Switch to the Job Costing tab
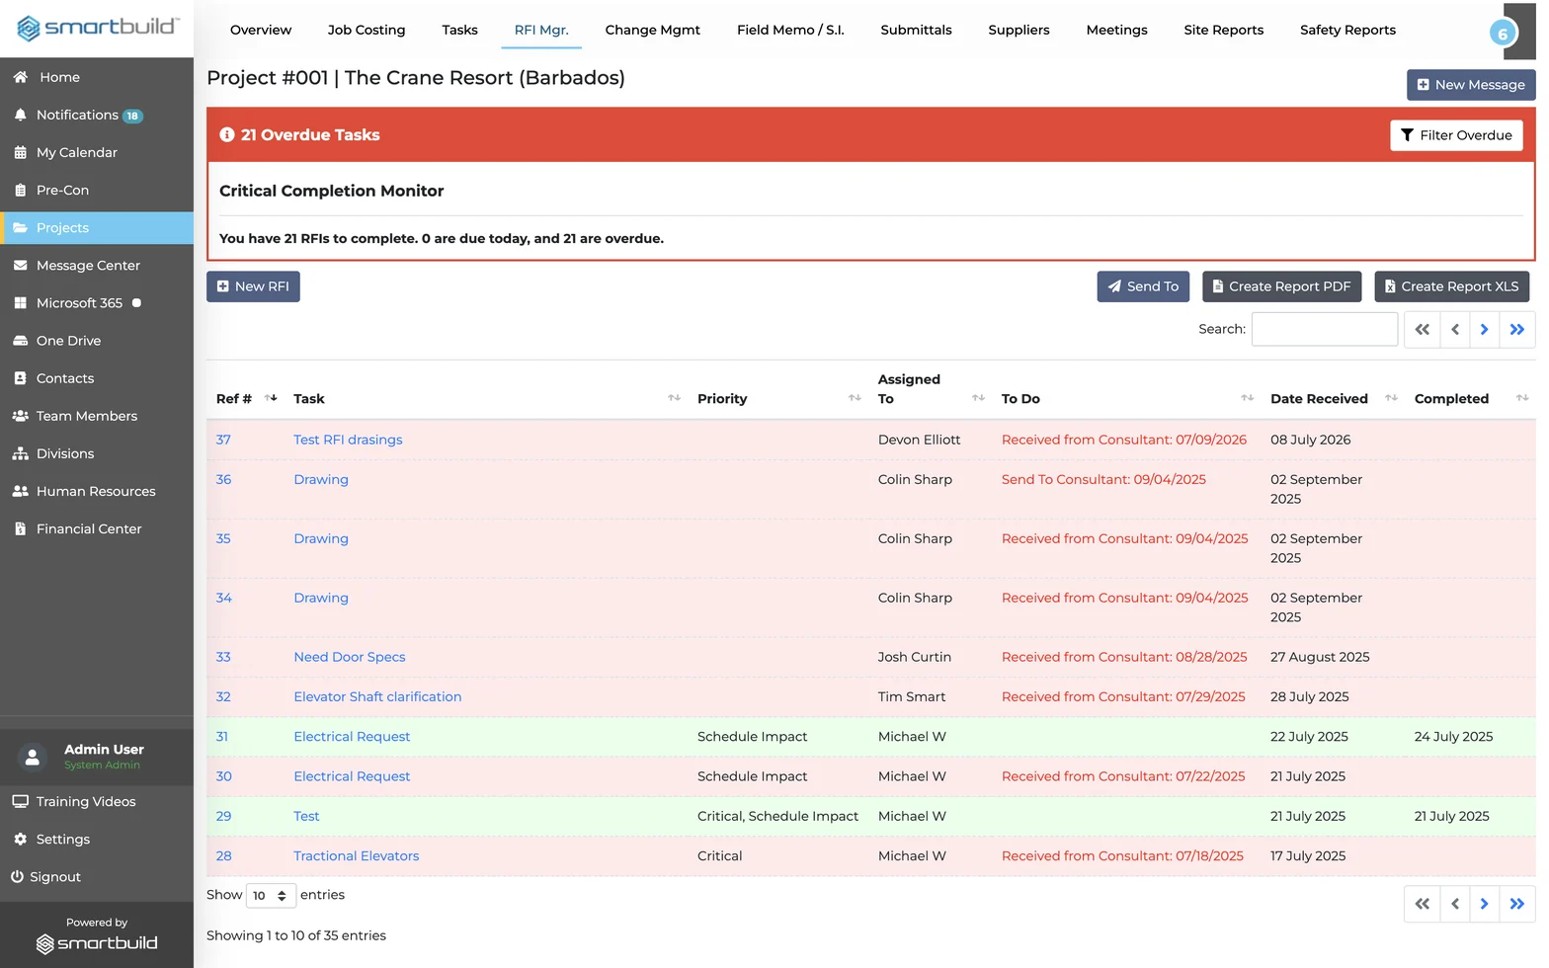The image size is (1549, 968). click(x=367, y=30)
